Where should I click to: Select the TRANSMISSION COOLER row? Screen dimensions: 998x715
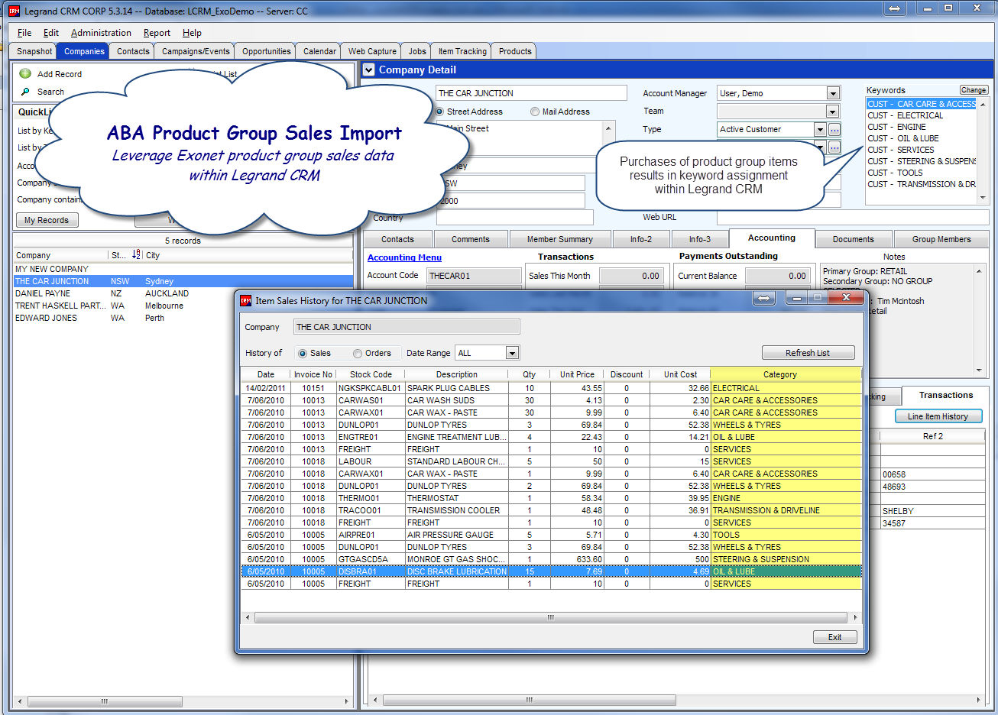(x=552, y=510)
